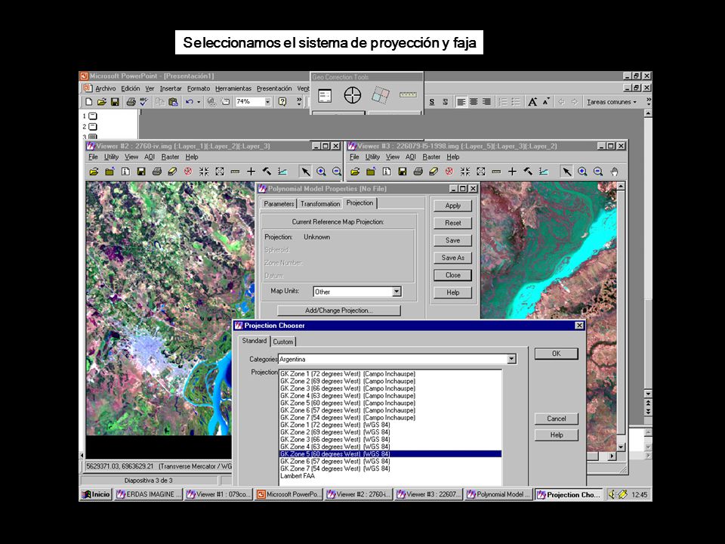725x544 pixels.
Task: Click the ruler icon in Geo Correction Tools
Action: point(408,95)
